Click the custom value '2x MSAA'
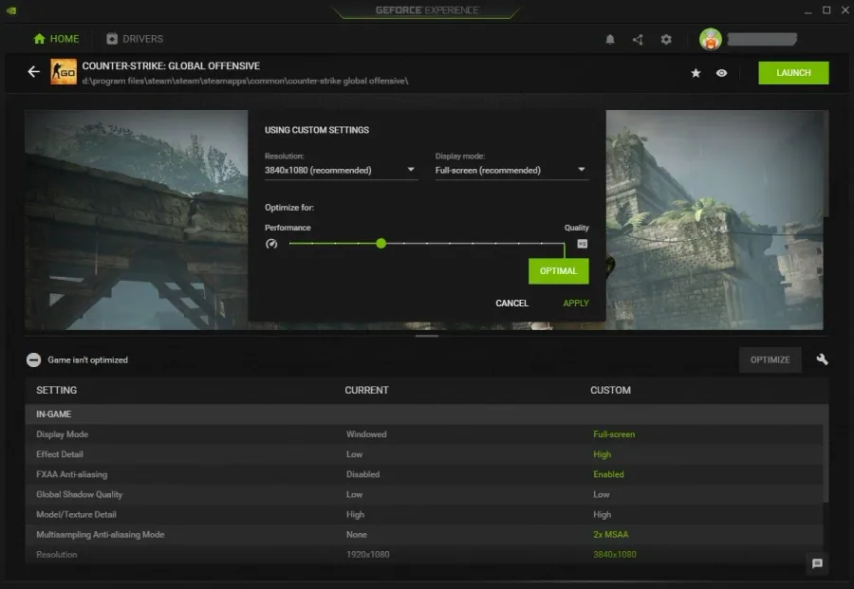This screenshot has width=854, height=589. [610, 535]
